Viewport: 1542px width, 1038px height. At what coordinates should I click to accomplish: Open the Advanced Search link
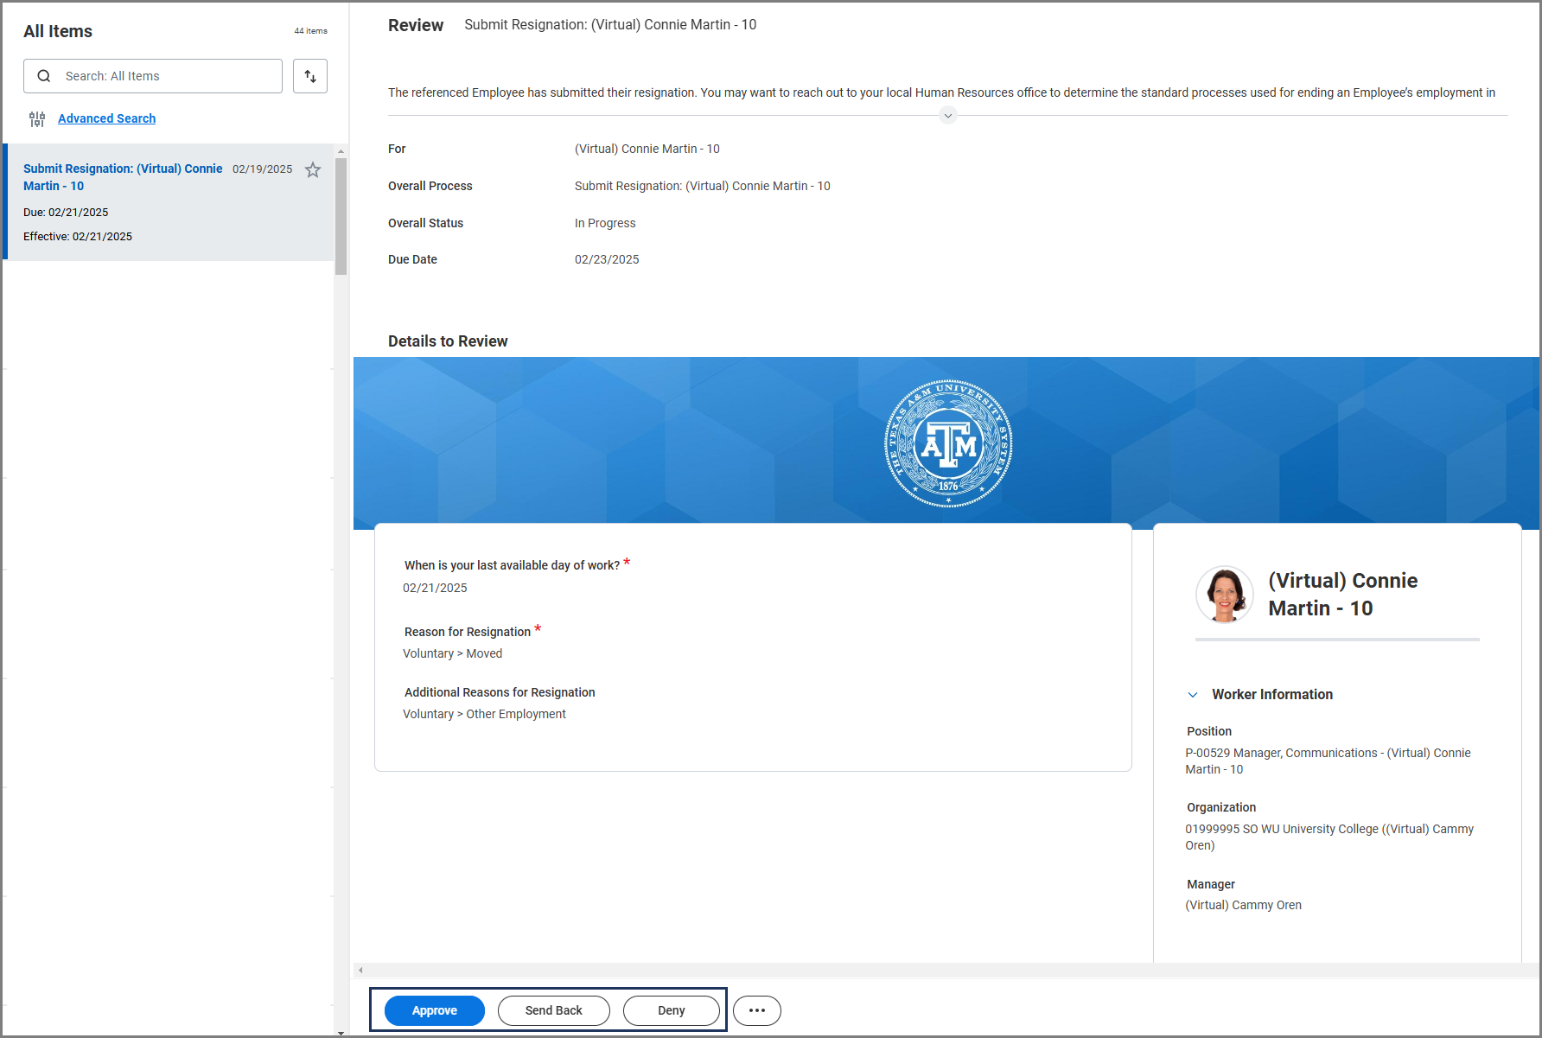pyautogui.click(x=106, y=118)
